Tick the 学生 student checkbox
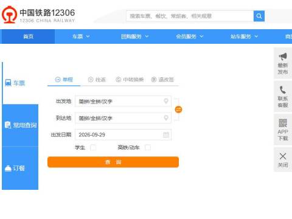The image size is (292, 219). coord(93,147)
